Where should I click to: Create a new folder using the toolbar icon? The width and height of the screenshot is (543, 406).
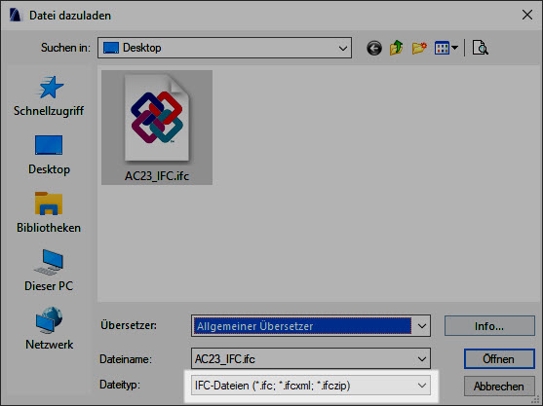[x=419, y=48]
